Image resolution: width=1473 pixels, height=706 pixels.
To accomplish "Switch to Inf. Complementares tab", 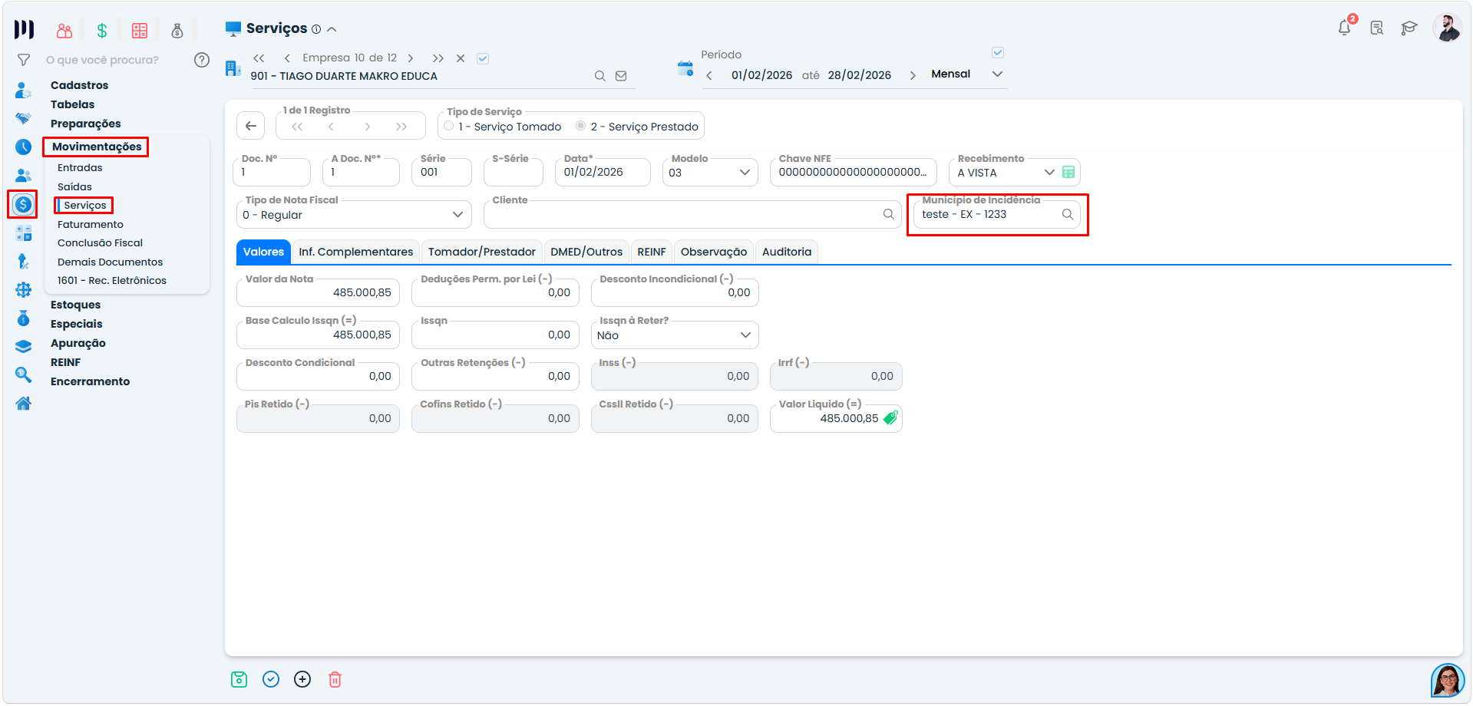I will click(x=356, y=252).
